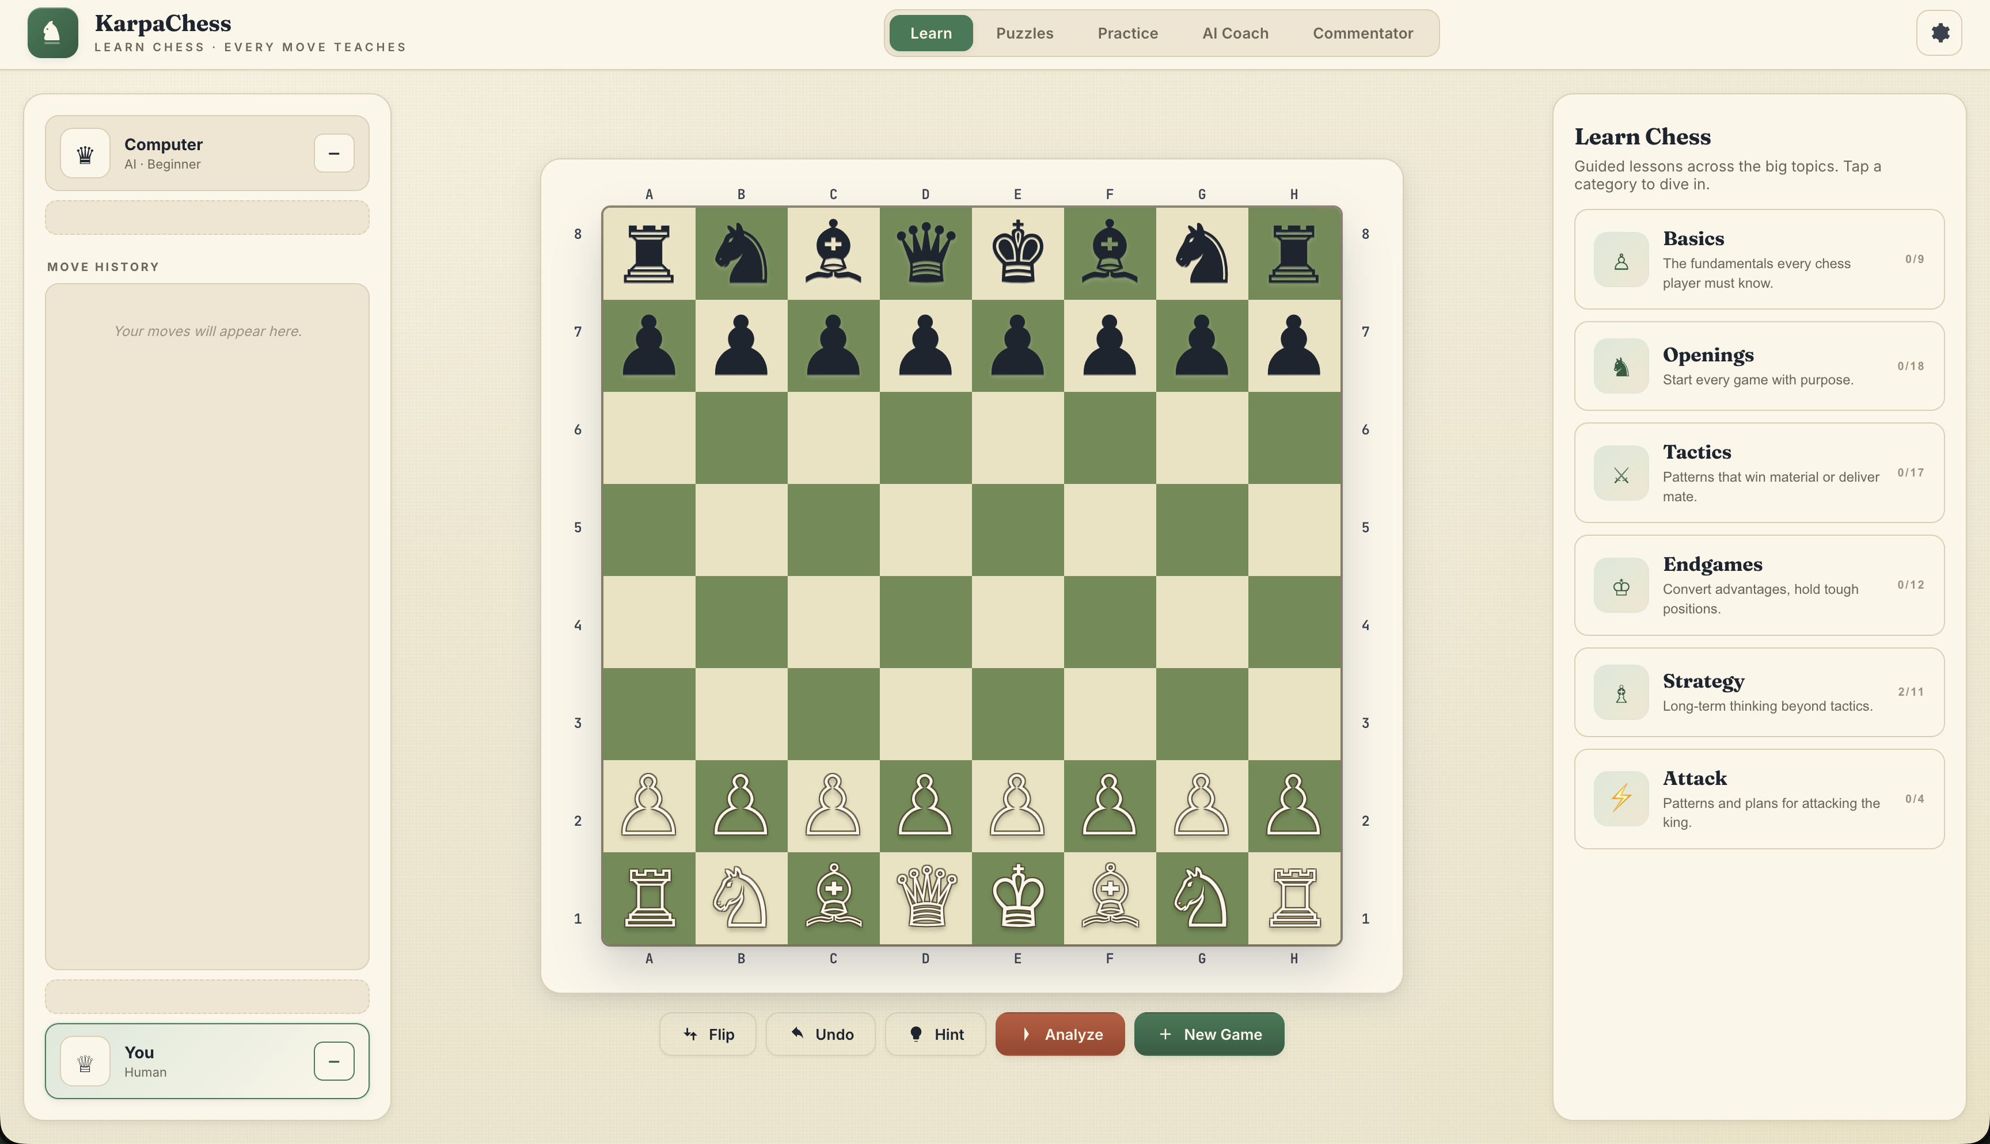Screen dimensions: 1990x1144
Task: Start a New Game
Action: pos(1208,1033)
